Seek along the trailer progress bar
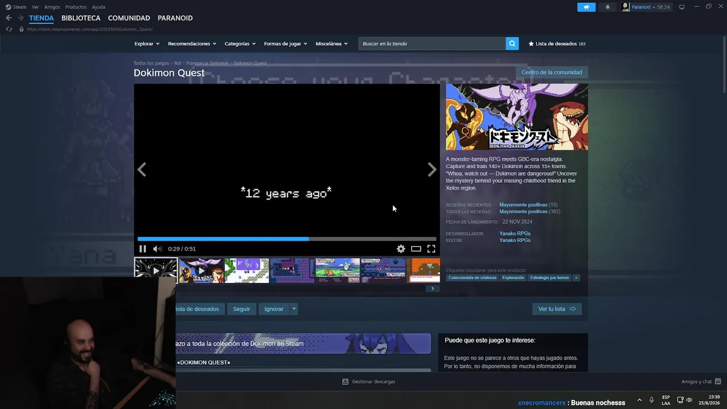Image resolution: width=727 pixels, height=409 pixels. [x=287, y=239]
